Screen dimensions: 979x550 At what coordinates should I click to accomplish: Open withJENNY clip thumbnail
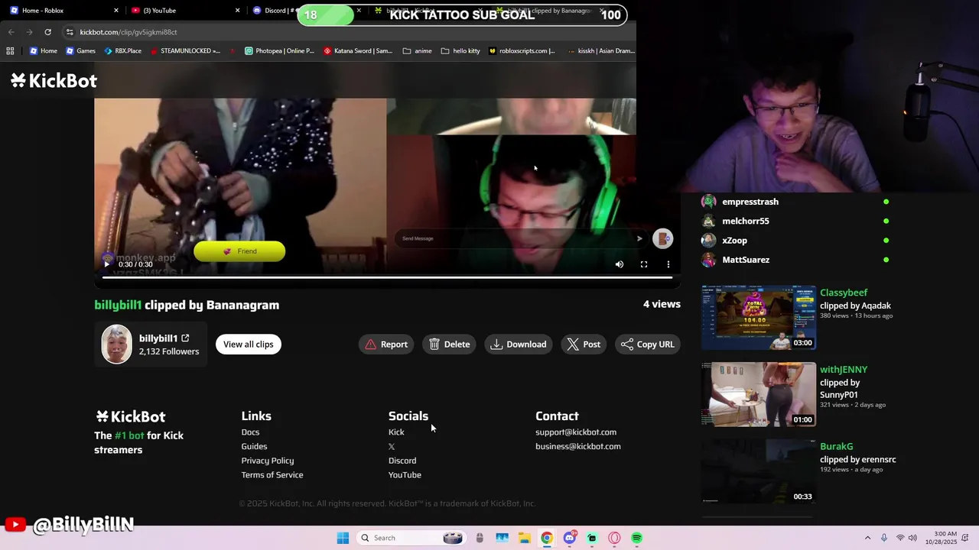coord(759,394)
